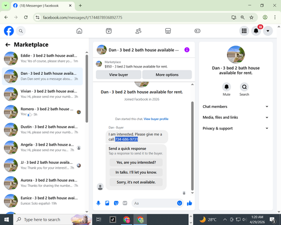
Task: Send a thumbs-up like
Action: (189, 203)
